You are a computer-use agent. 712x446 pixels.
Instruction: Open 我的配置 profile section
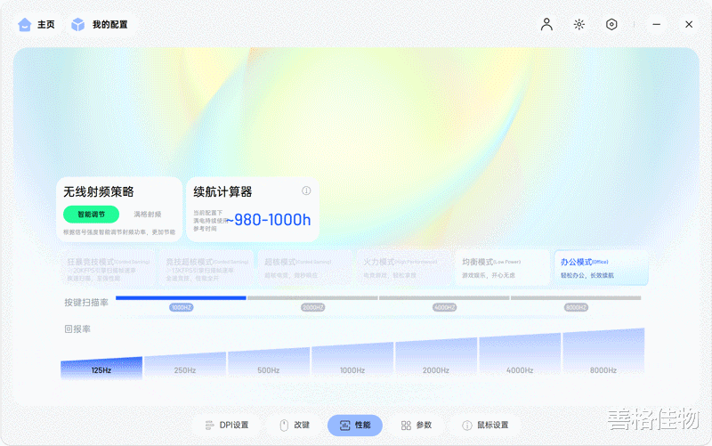[100, 25]
